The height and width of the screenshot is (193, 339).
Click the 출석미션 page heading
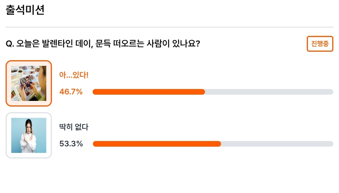[25, 10]
